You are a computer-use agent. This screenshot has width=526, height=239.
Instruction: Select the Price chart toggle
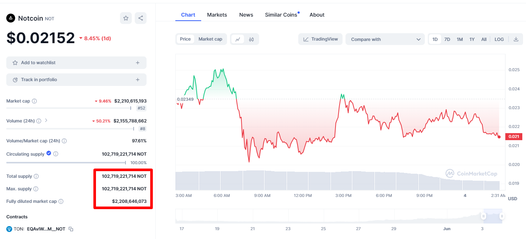click(185, 39)
